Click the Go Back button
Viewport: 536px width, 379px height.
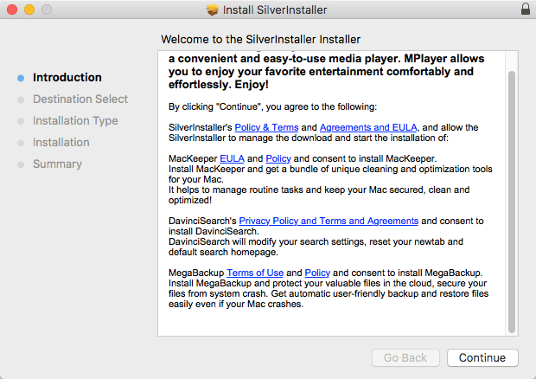click(x=405, y=357)
